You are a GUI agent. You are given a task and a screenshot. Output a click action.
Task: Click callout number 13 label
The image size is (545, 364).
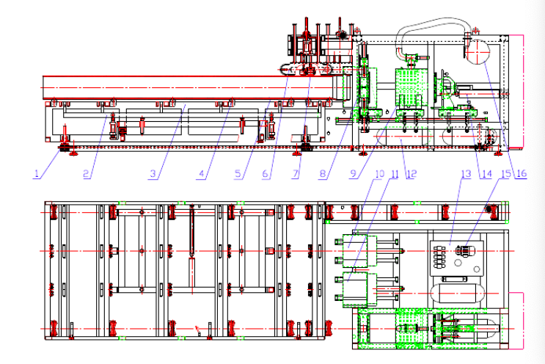click(x=464, y=174)
